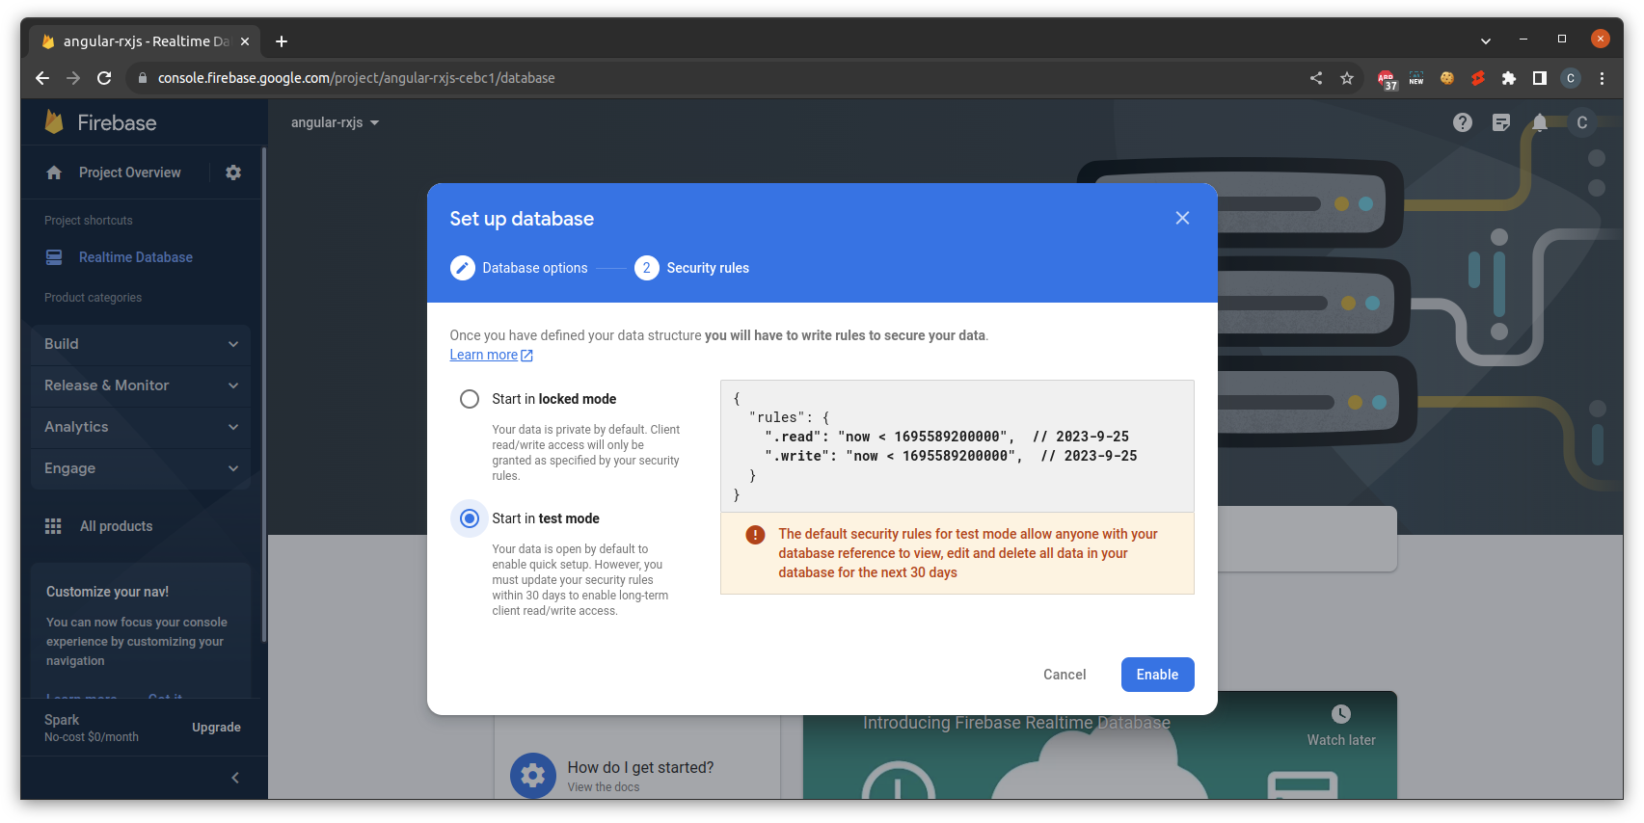Click the Firebase account avatar C
Screen dimensions: 1644x823
click(1581, 122)
